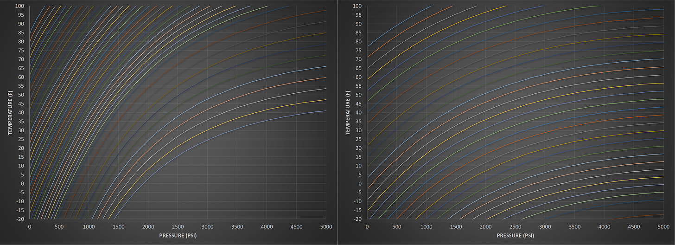Click the 15 temperature label on right chart
Image resolution: width=675 pixels, height=245 pixels.
(x=358, y=157)
